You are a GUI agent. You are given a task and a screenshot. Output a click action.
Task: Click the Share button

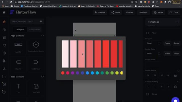click(116, 12)
